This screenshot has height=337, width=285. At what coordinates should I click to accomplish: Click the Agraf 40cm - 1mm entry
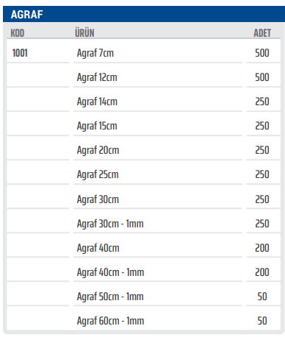click(x=110, y=272)
